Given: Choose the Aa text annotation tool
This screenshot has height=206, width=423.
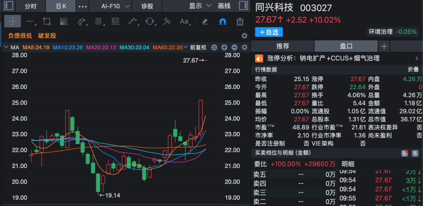Looking at the screenshot, I should [x=184, y=22].
